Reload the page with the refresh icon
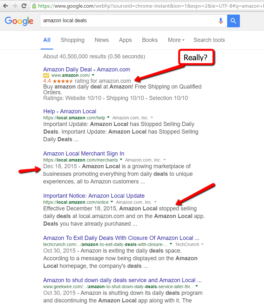264x304 pixels. click(x=24, y=6)
